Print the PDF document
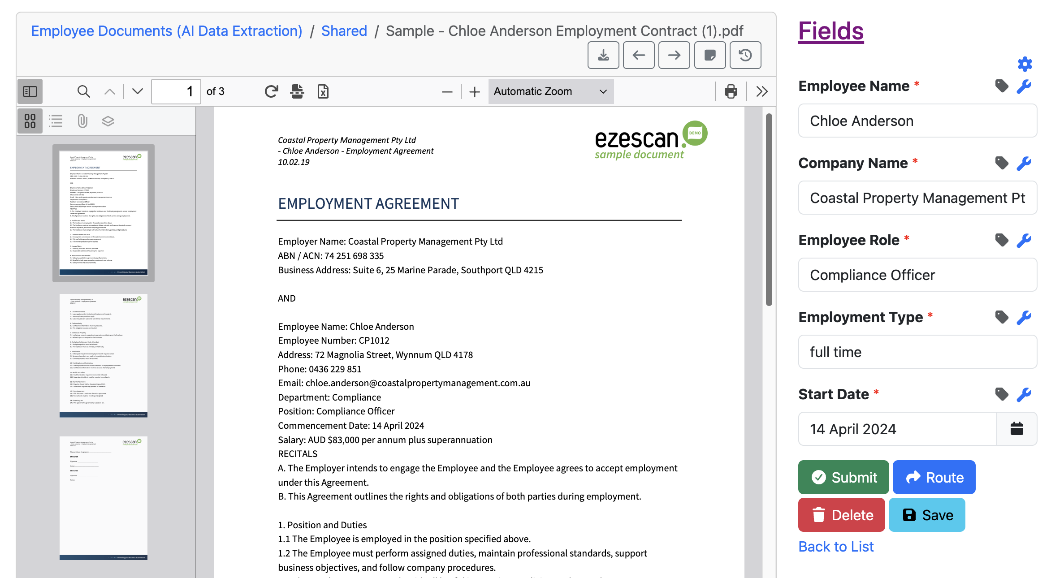Viewport: 1064px width, 578px height. (731, 91)
